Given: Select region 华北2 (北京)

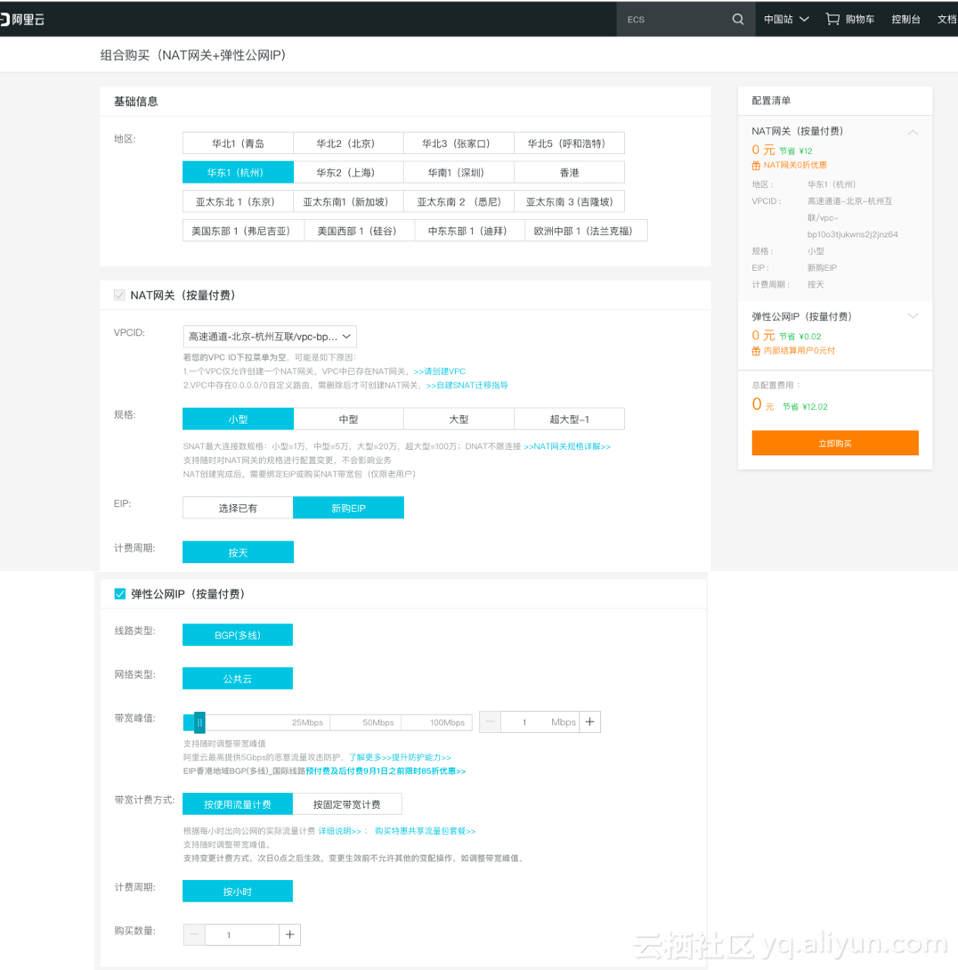Looking at the screenshot, I should pos(348,143).
